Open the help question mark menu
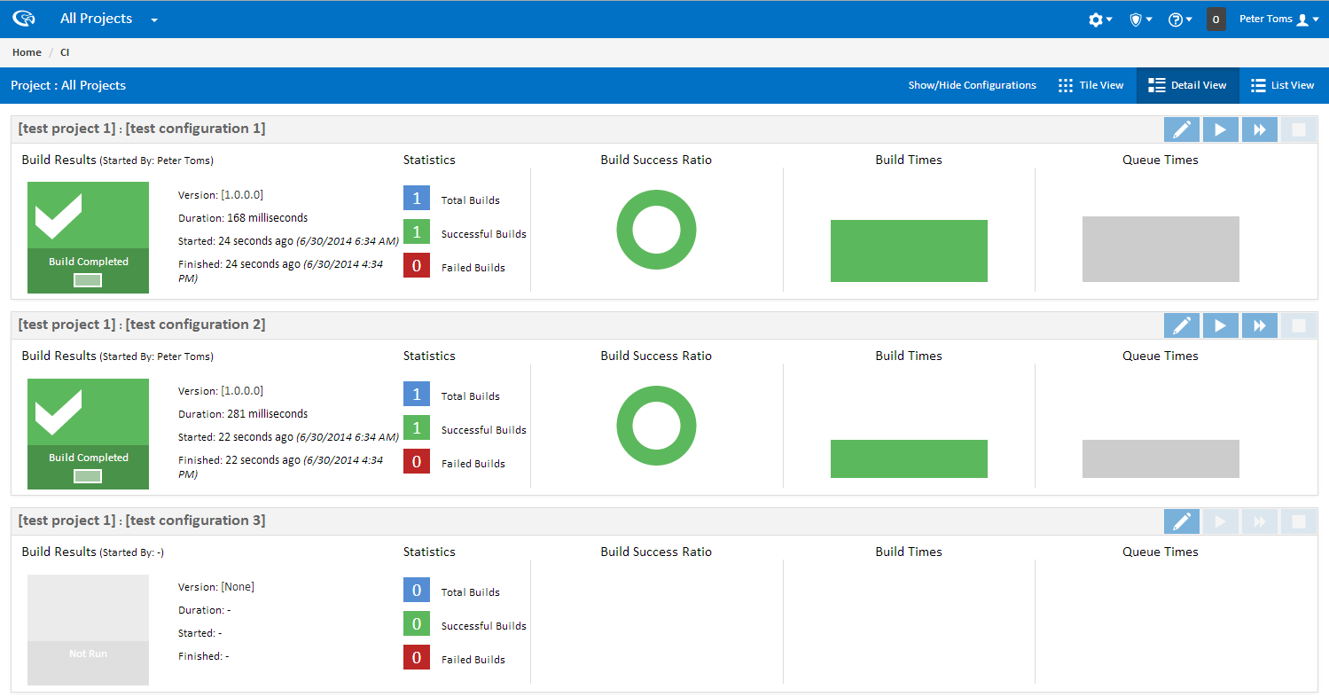Screen dimensions: 1329x697 pyautogui.click(x=1180, y=20)
